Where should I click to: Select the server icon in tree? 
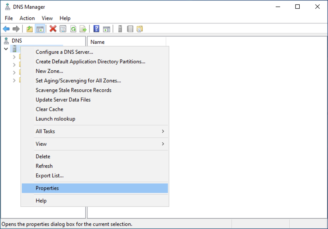14,49
